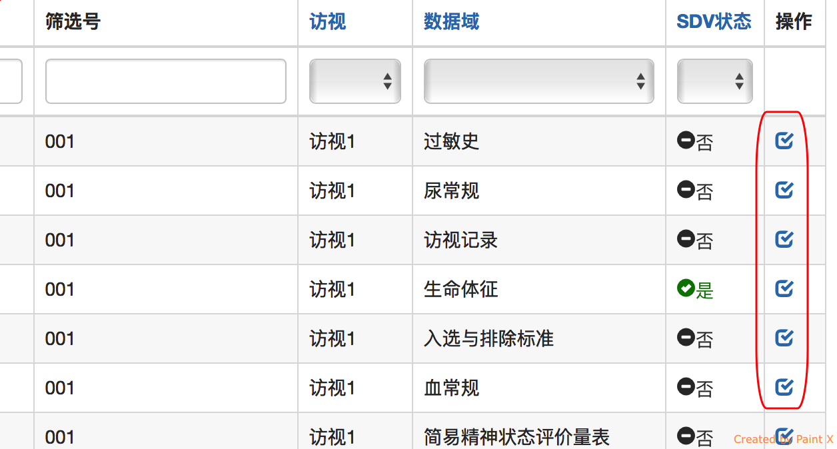837x449 pixels.
Task: Sort by the 数据域 column header
Action: pos(451,22)
